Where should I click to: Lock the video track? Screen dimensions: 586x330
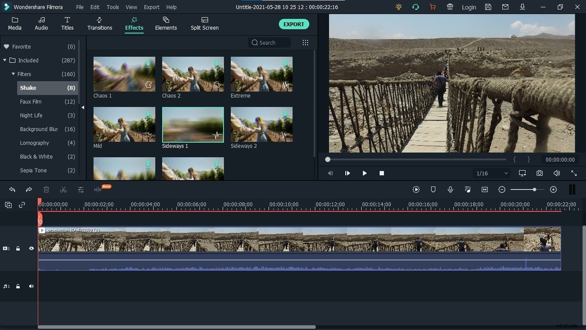pyautogui.click(x=18, y=248)
